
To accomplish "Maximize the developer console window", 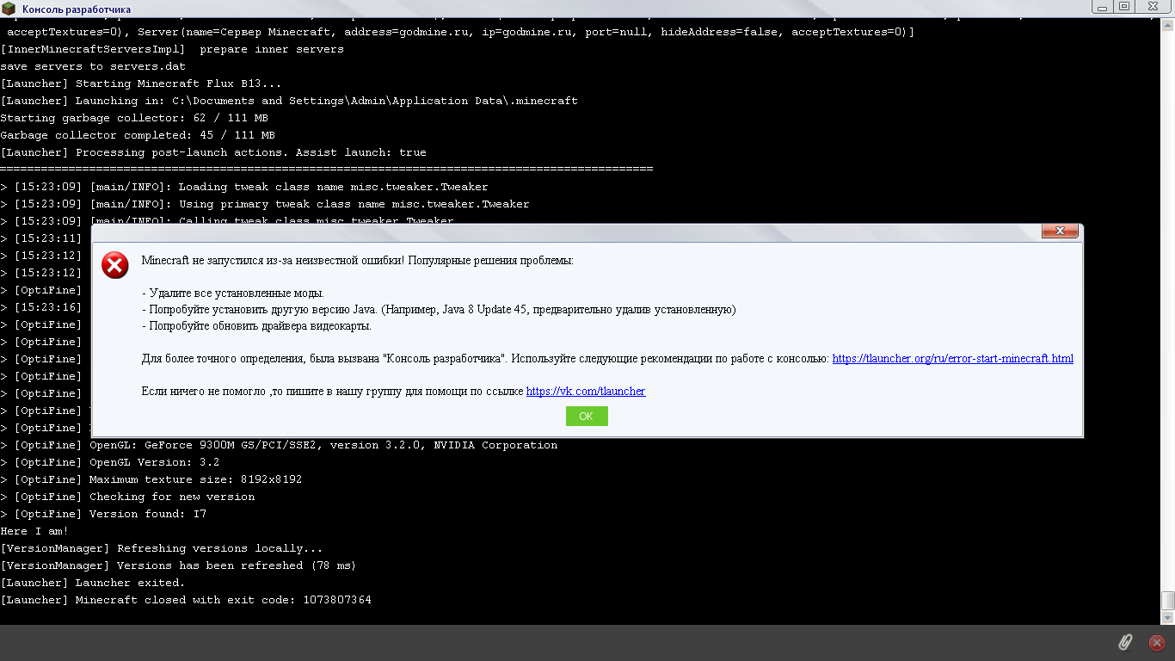I will pos(1124,6).
